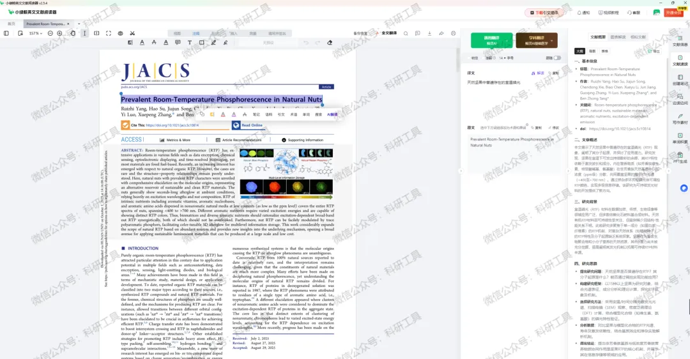Click the blue floating assistant circle icon

pos(684,188)
